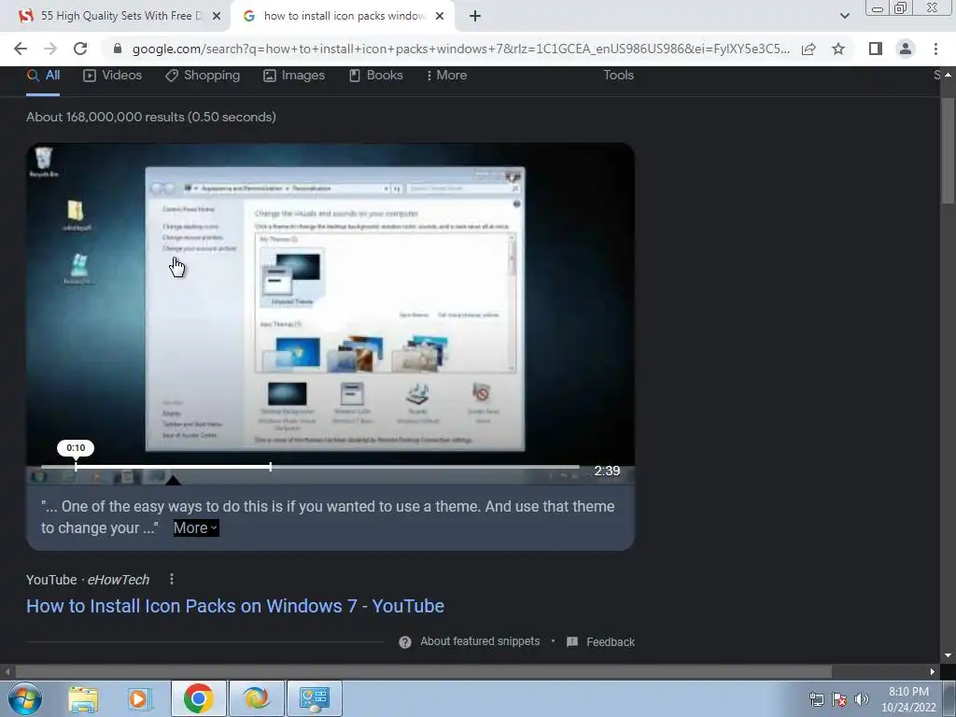Screen dimensions: 956x717
Task: Bookmark this page with the star icon
Action: click(x=838, y=49)
